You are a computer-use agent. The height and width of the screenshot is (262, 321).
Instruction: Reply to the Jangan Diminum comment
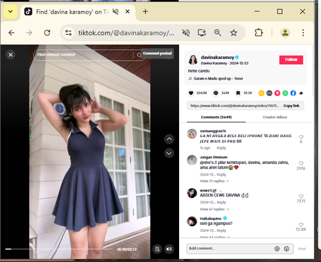pyautogui.click(x=221, y=174)
